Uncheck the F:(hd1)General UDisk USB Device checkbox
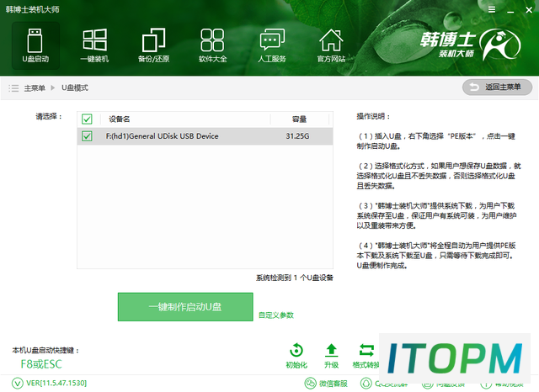 click(87, 136)
